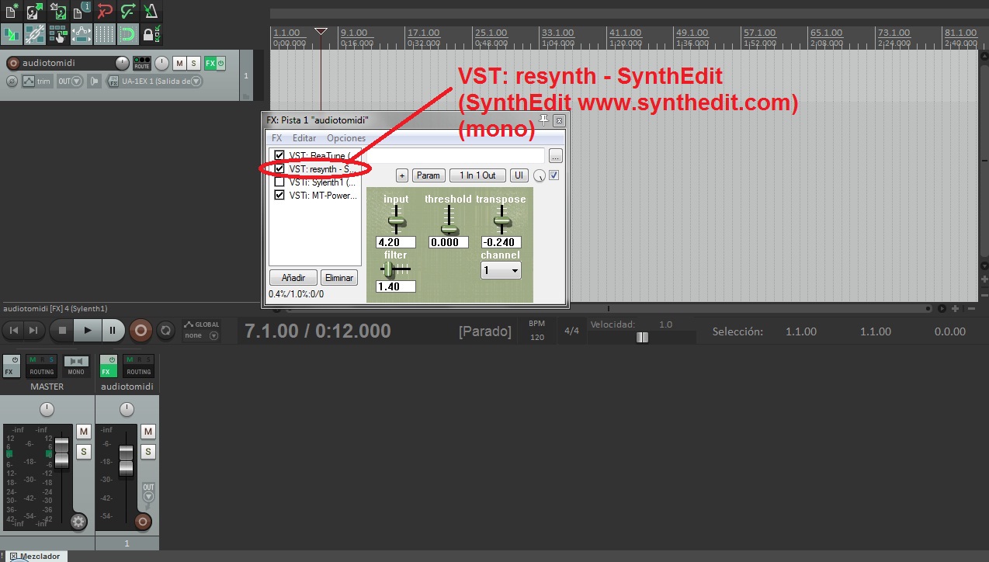989x562 pixels.
Task: Toggle repeat loop button in transport
Action: 165,331
